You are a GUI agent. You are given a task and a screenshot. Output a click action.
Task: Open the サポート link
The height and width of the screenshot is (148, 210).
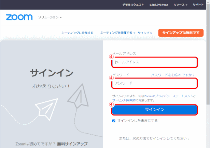(198, 5)
